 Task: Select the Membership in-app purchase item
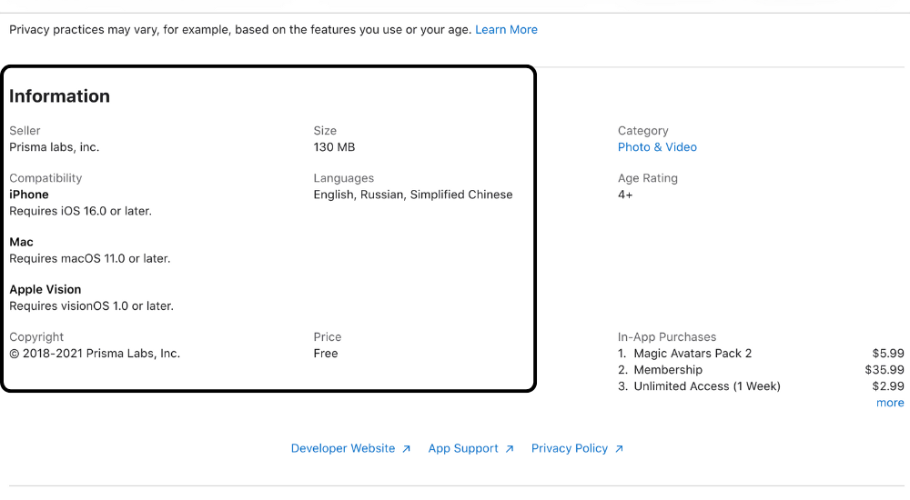[668, 370]
